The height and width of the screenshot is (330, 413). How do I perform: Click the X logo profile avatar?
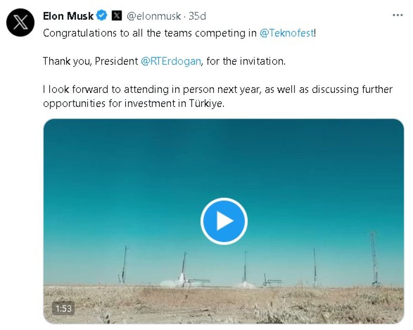click(x=20, y=23)
